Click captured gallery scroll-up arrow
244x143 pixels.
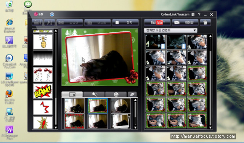tap(210, 36)
